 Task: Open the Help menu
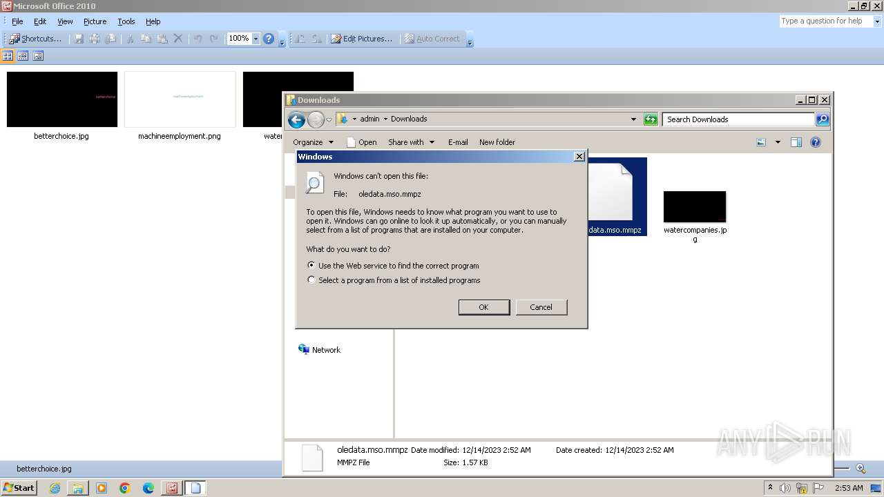[153, 21]
